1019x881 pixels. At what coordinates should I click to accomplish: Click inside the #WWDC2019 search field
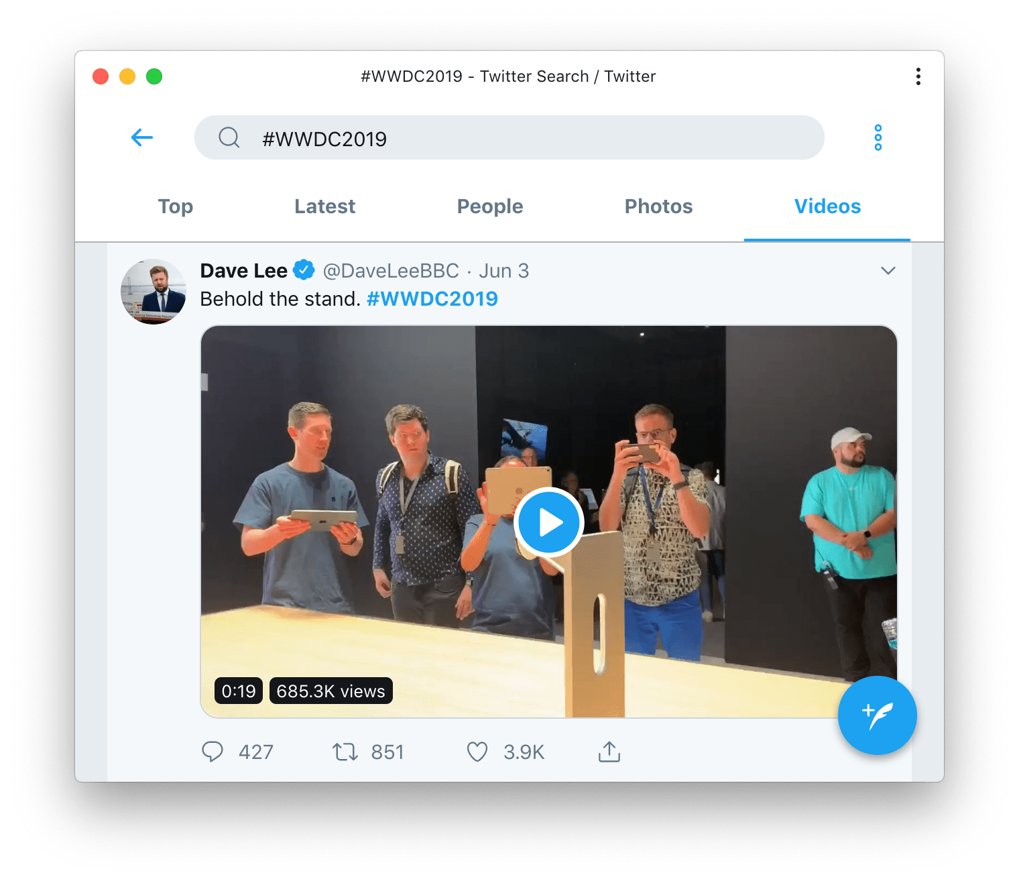coord(469,137)
